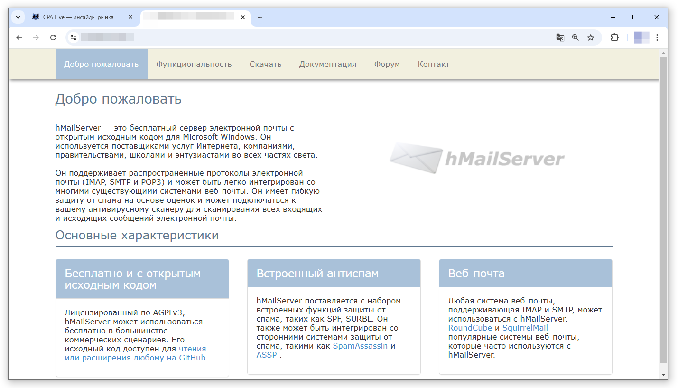The image size is (678, 388).
Task: Click the vertical scrollbar thumb
Action: pyautogui.click(x=663, y=209)
